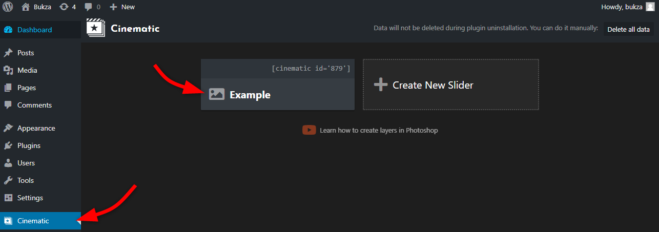Open the comments bubble icon in admin bar
Screen dimensions: 659x232
(89, 7)
